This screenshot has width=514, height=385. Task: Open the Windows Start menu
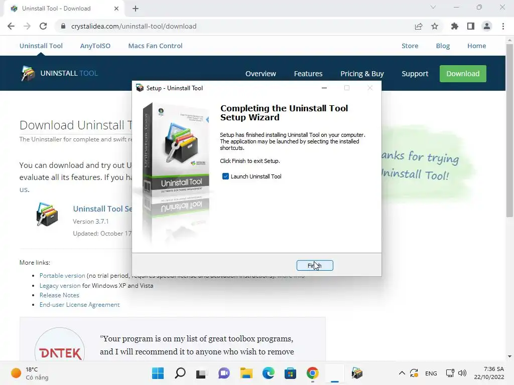coord(158,373)
